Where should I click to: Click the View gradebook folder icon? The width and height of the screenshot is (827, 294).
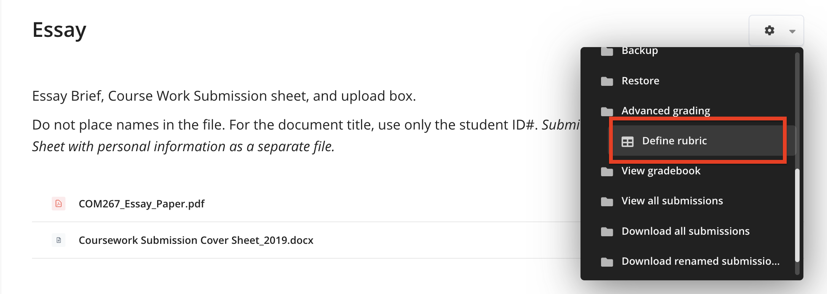607,171
